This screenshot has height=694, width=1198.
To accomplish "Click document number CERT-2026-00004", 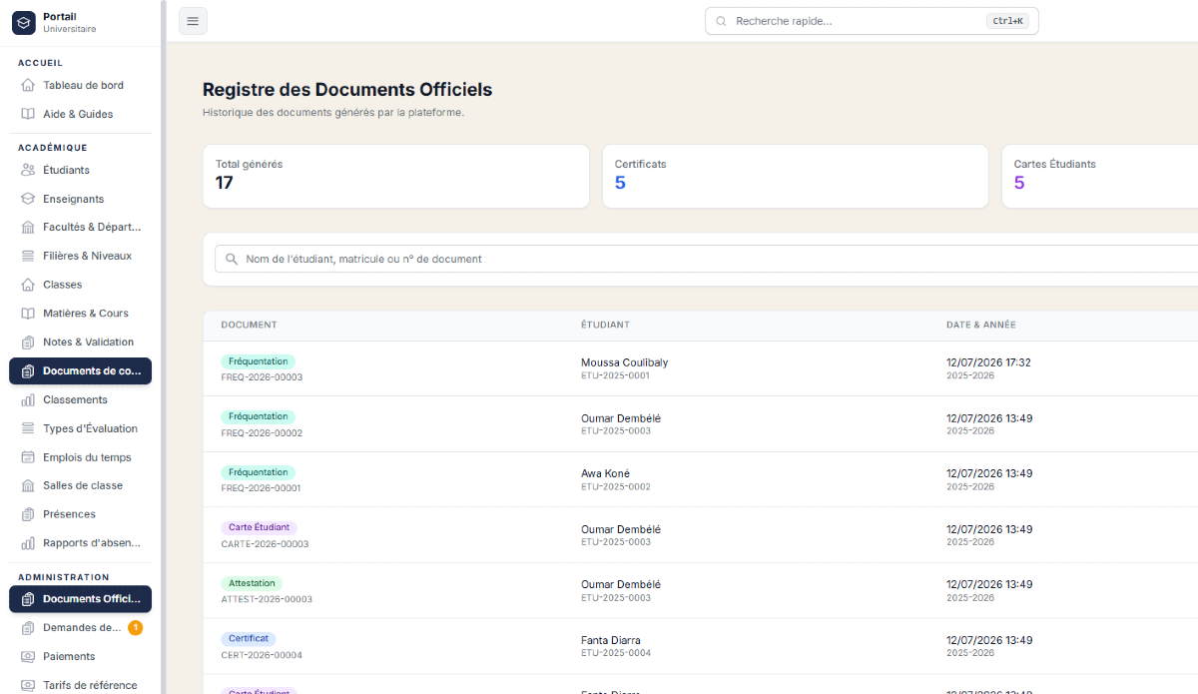I will point(262,655).
